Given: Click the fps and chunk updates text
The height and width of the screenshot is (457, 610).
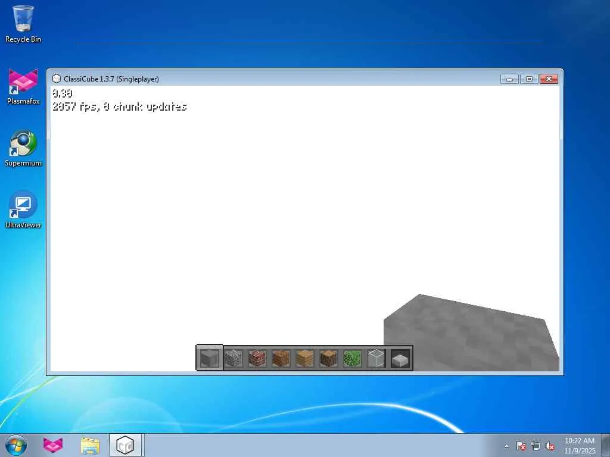Looking at the screenshot, I should (119, 107).
